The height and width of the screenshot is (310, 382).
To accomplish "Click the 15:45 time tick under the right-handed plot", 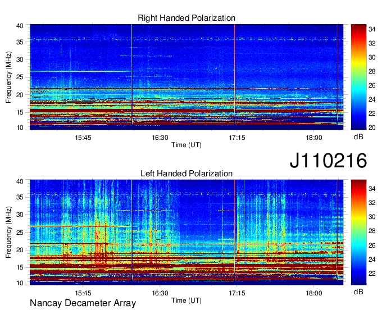I will [x=83, y=138].
